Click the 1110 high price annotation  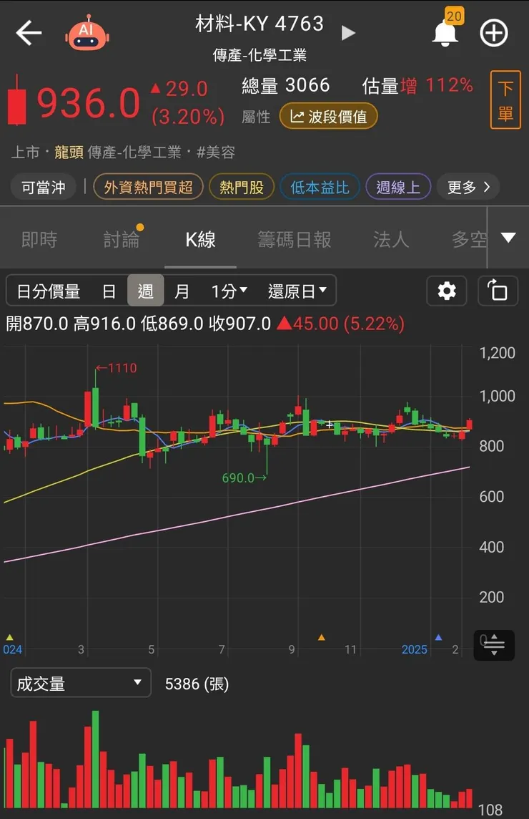pos(117,368)
